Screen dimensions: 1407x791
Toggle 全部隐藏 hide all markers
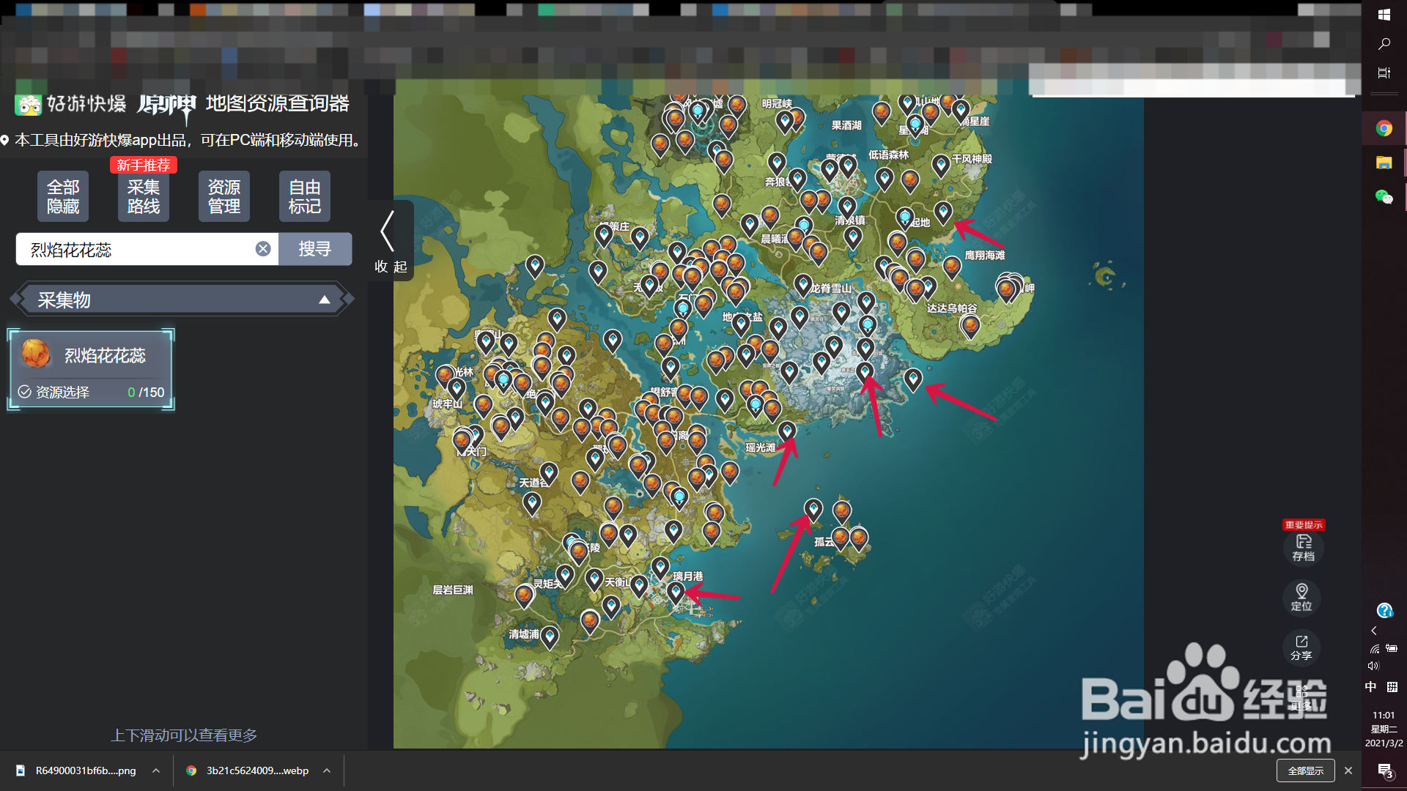coord(63,196)
